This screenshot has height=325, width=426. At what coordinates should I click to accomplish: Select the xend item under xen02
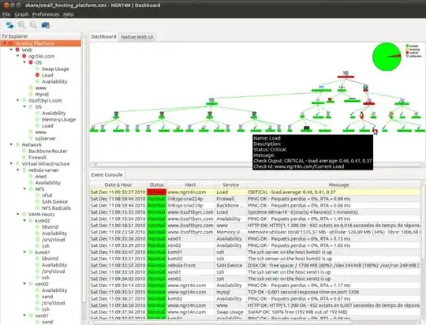pyautogui.click(x=47, y=296)
